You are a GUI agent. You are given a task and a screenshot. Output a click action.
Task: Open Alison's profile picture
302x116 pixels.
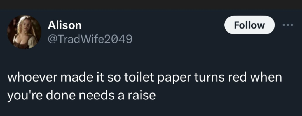[x=24, y=32]
